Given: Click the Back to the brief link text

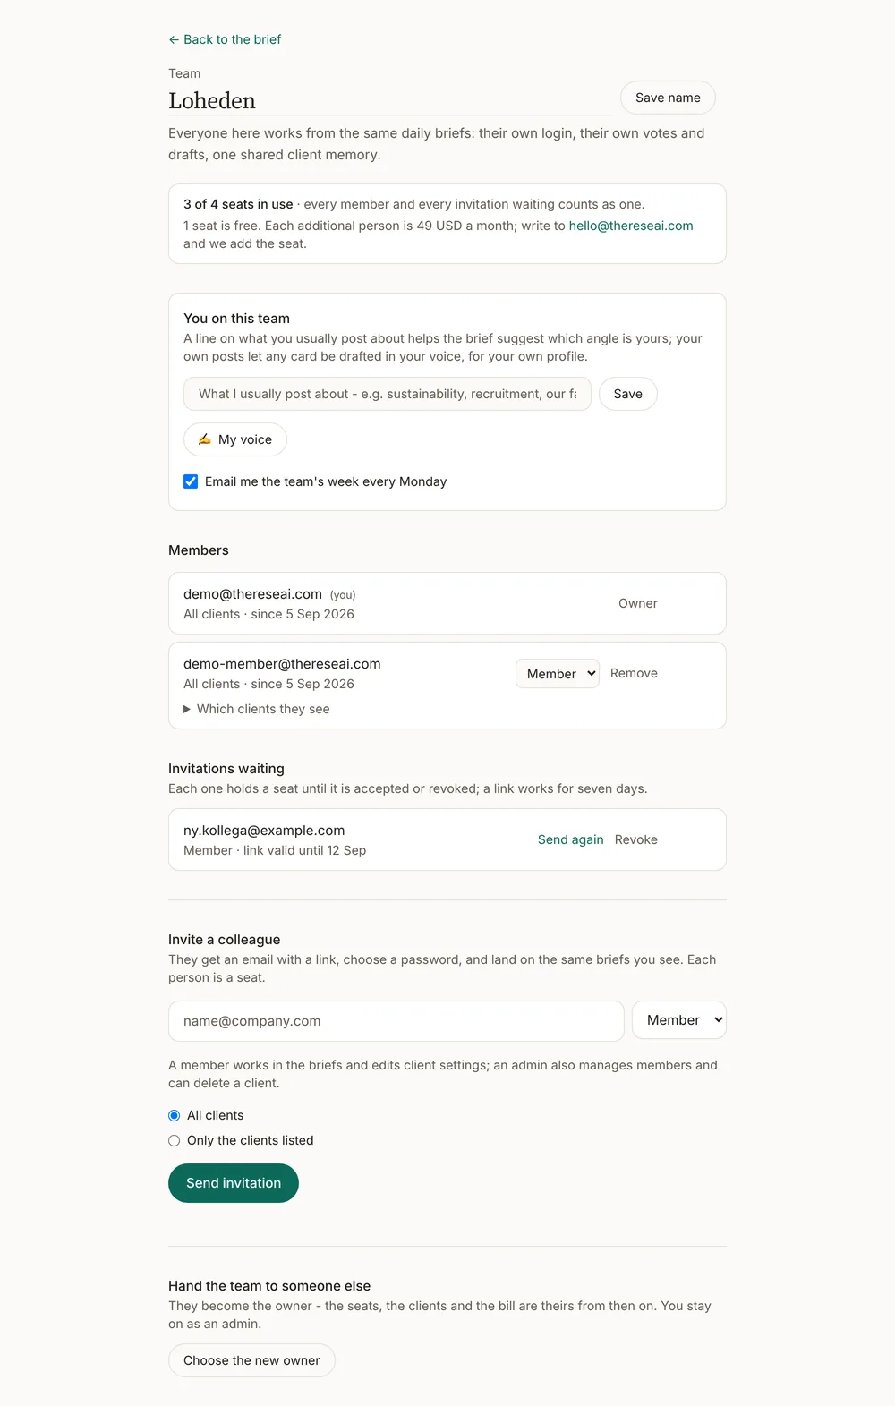Looking at the screenshot, I should tap(233, 39).
